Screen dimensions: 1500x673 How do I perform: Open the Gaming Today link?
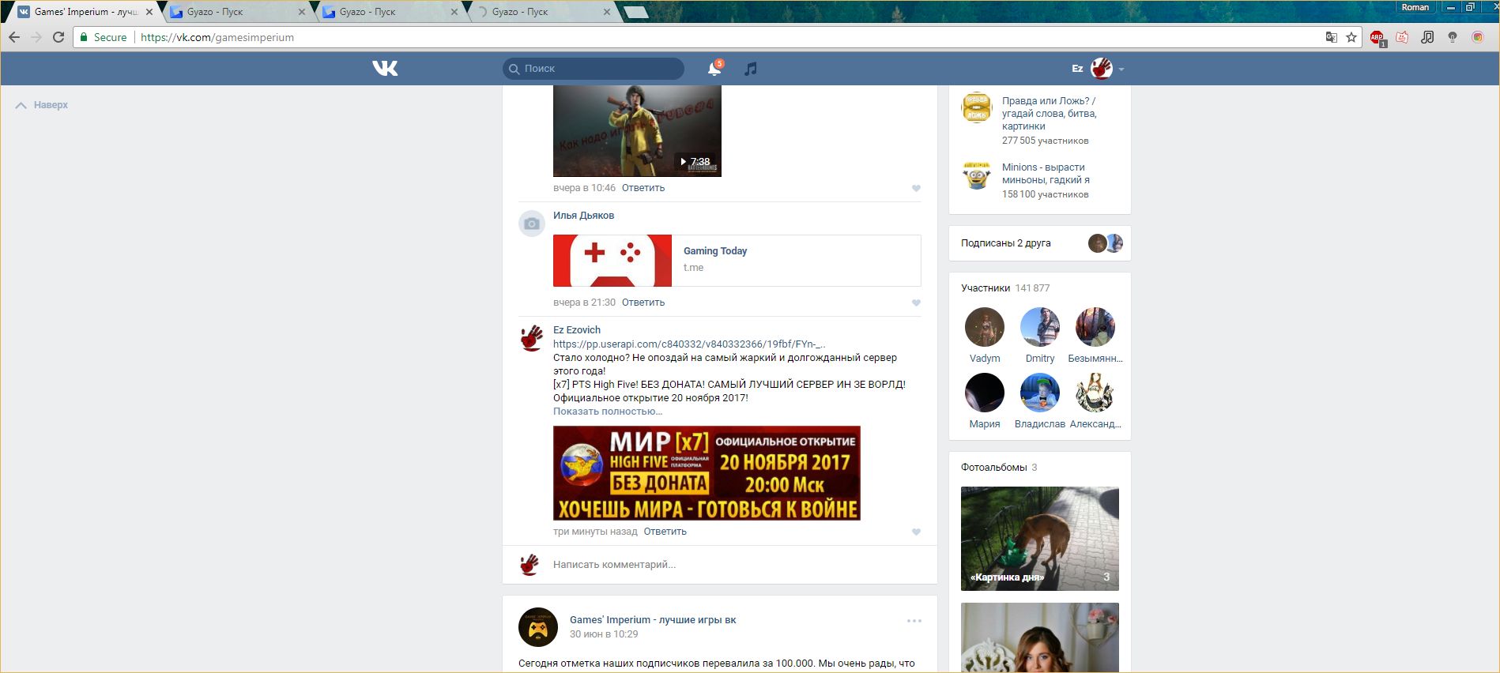[x=714, y=251]
